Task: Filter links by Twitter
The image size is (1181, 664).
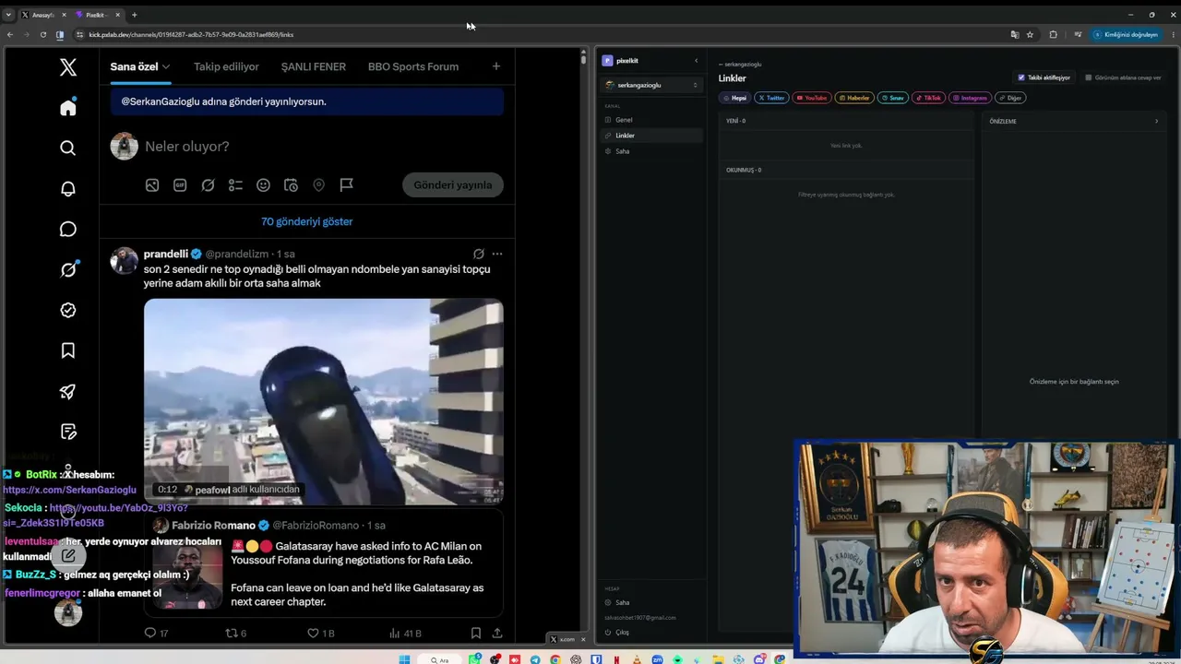Action: [x=771, y=98]
